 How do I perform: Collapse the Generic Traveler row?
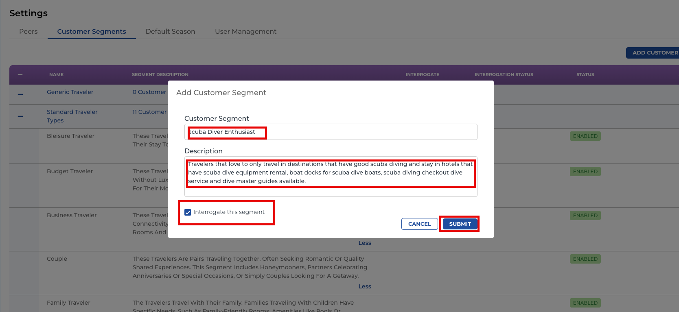pyautogui.click(x=20, y=94)
